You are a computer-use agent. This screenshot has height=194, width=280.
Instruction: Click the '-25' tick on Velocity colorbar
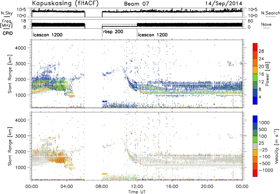262,150
